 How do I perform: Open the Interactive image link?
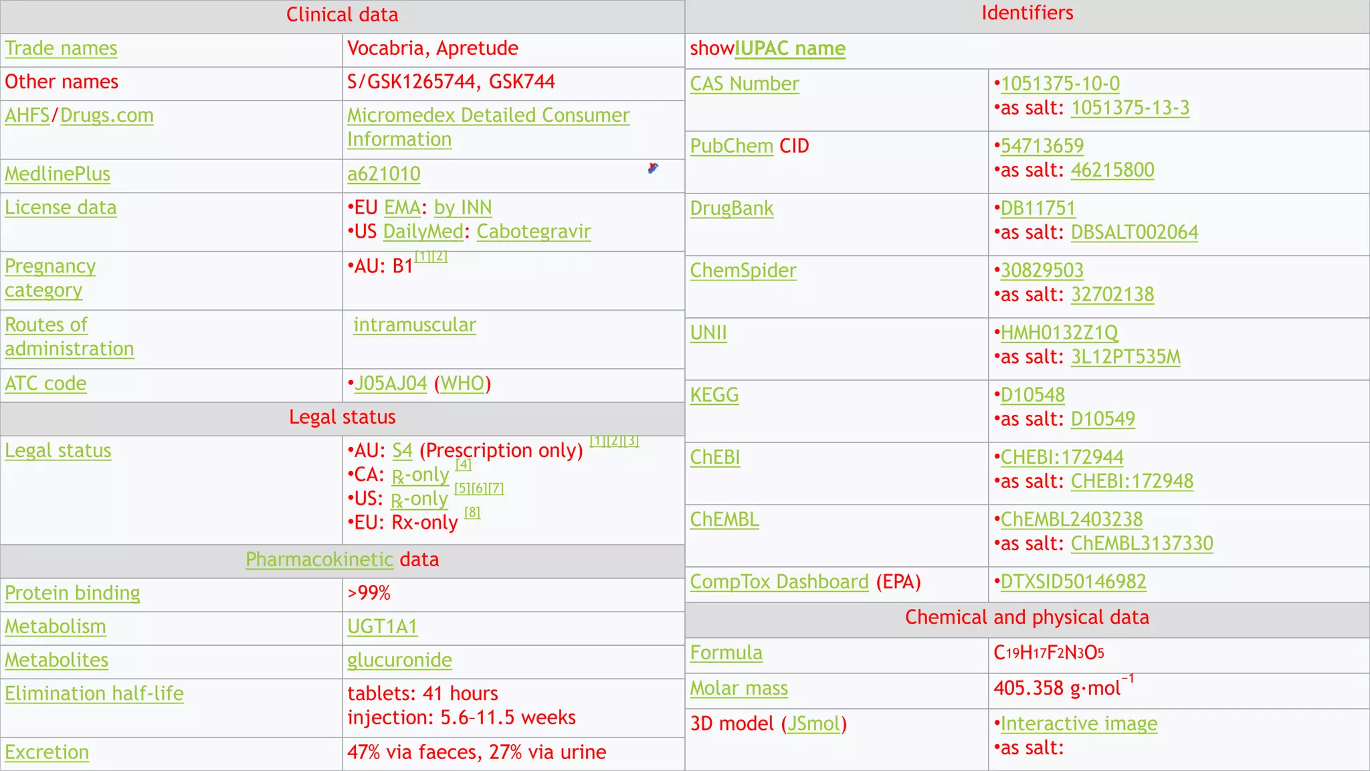tap(1079, 723)
